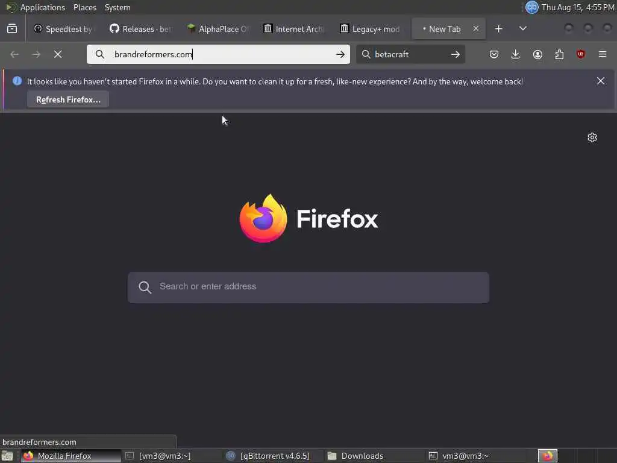
Task: Open the clock showing Thu Aug 15
Action: pyautogui.click(x=578, y=7)
